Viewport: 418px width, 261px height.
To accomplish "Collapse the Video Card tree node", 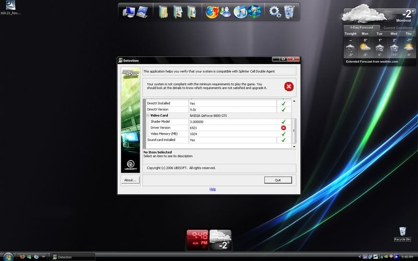I will point(148,115).
